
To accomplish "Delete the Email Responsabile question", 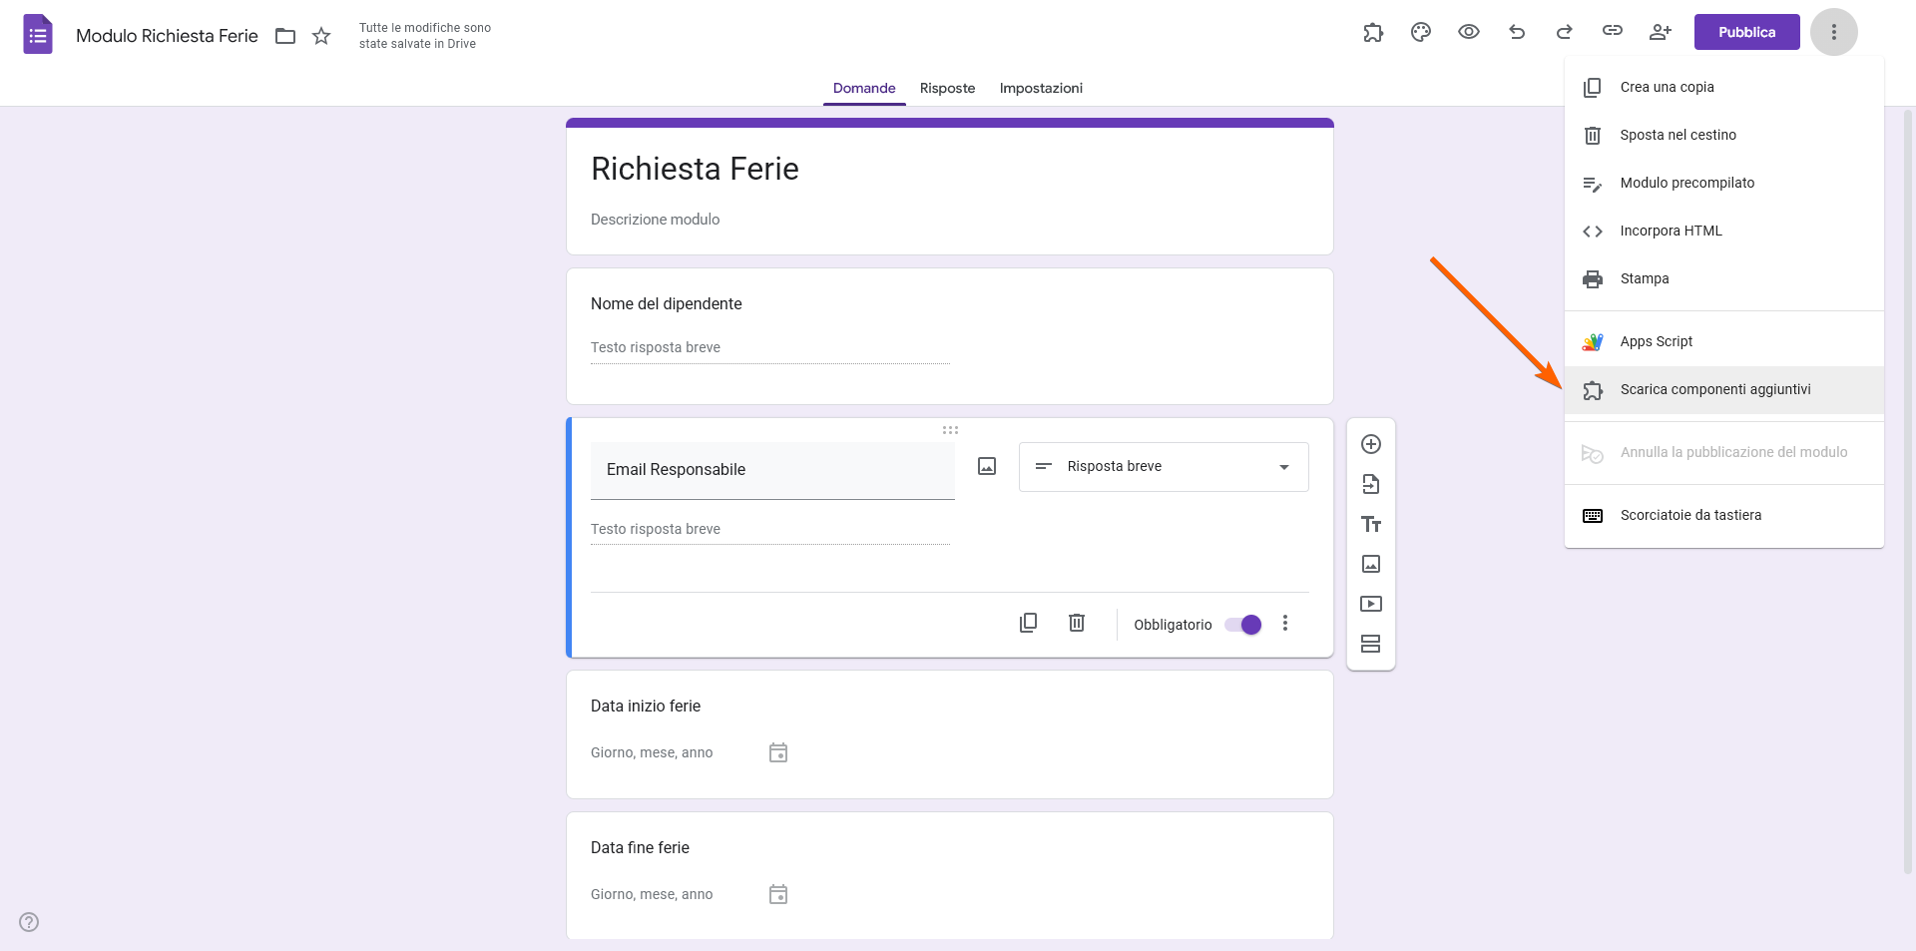I will tap(1077, 623).
